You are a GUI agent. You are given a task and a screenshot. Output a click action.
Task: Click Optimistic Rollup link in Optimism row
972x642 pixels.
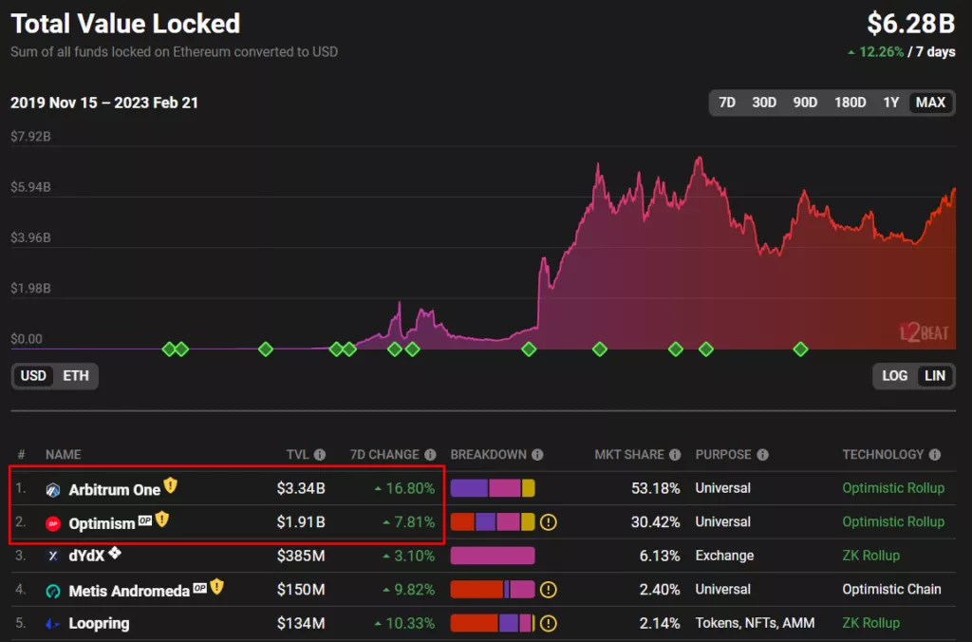[x=893, y=521]
